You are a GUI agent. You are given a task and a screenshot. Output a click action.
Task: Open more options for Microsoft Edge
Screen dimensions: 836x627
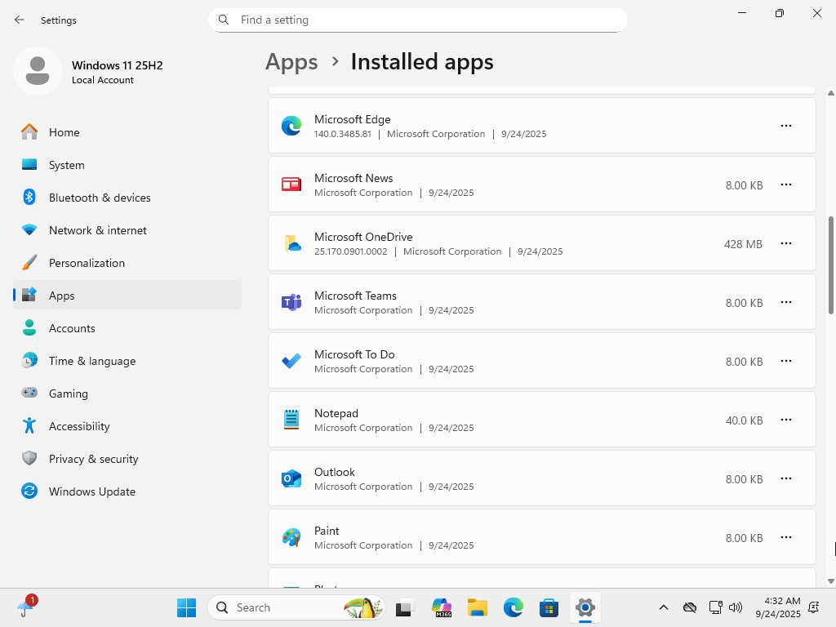click(x=786, y=126)
